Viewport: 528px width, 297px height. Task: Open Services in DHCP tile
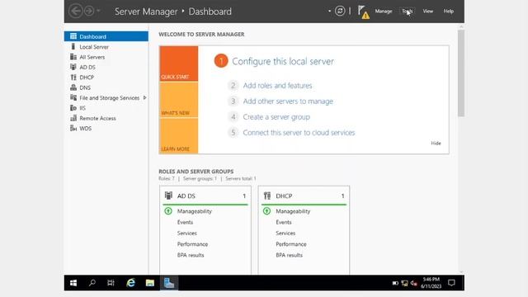point(285,233)
